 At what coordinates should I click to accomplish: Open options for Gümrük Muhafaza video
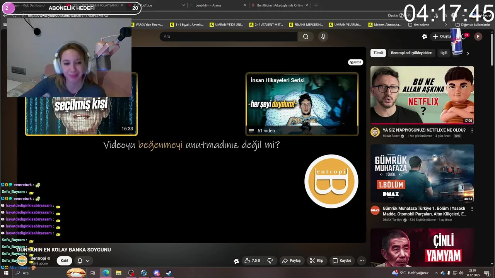(472, 208)
